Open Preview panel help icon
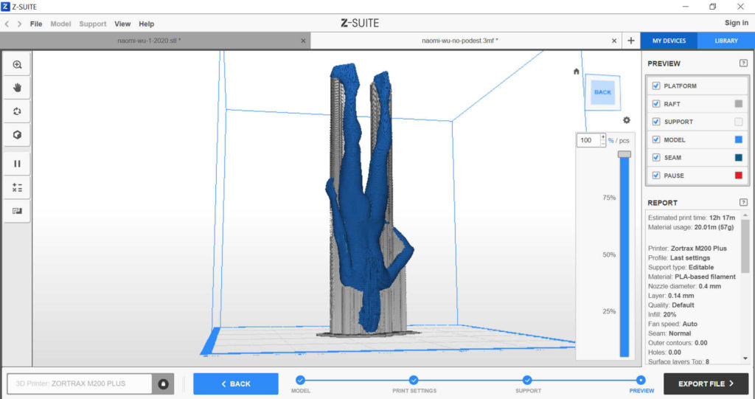755x399 pixels. (743, 63)
